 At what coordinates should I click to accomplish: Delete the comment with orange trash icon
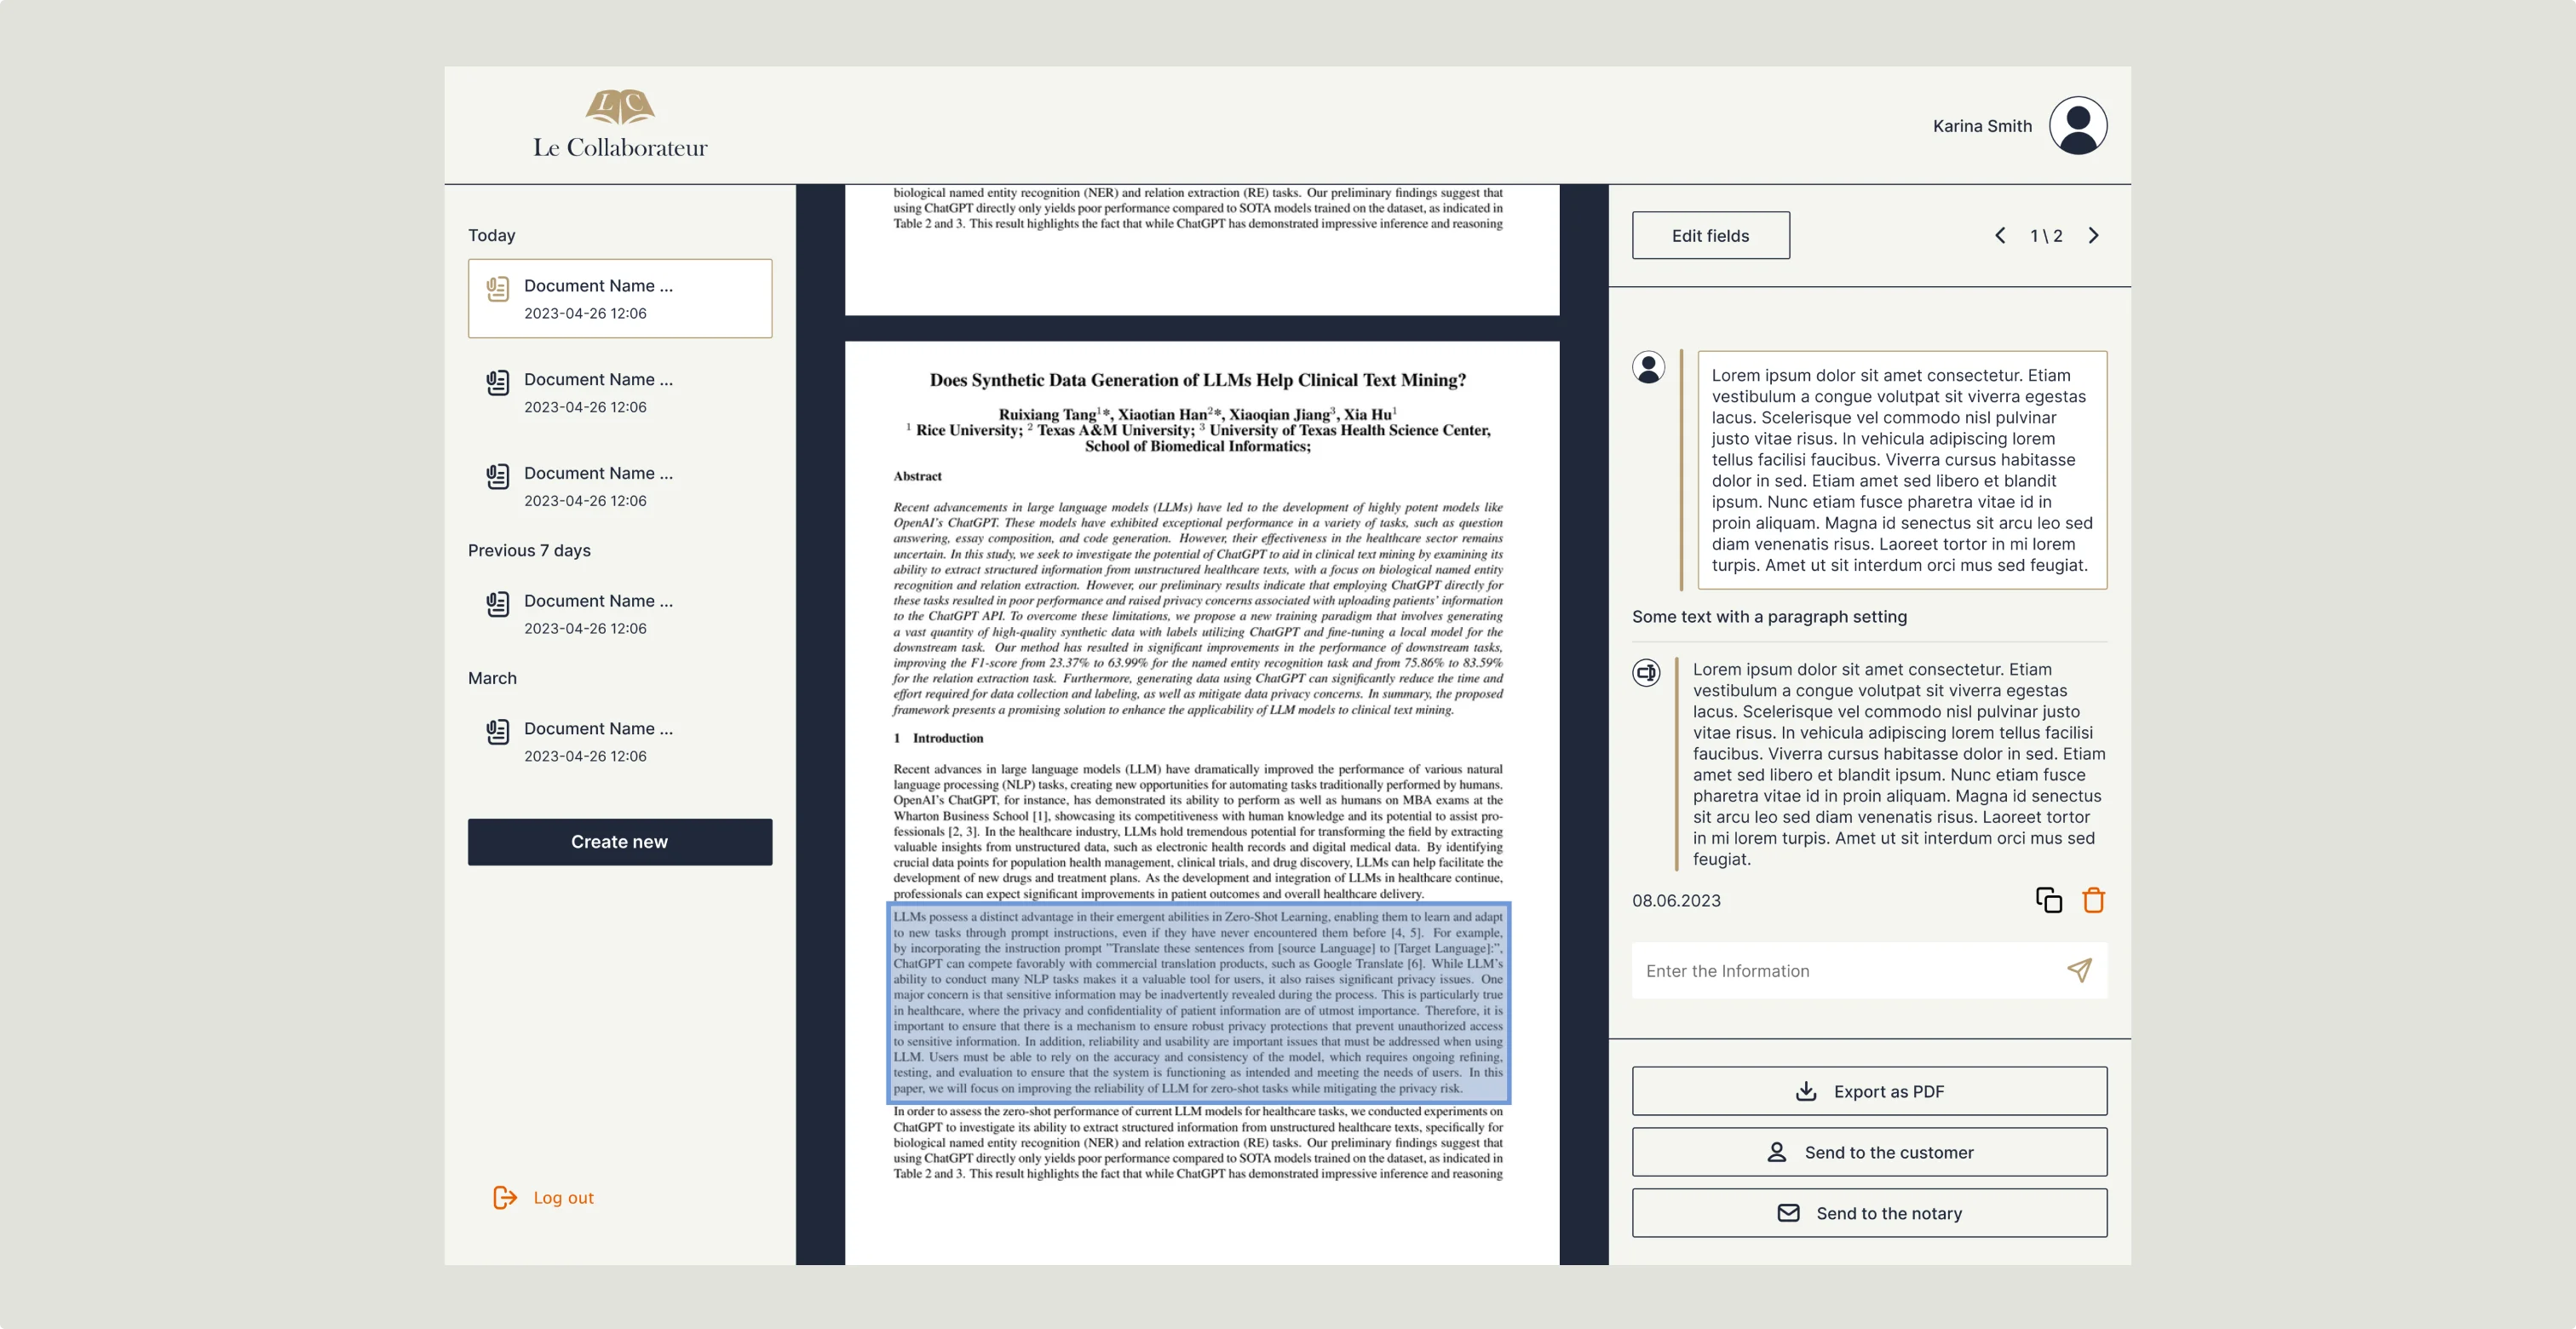tap(2093, 900)
